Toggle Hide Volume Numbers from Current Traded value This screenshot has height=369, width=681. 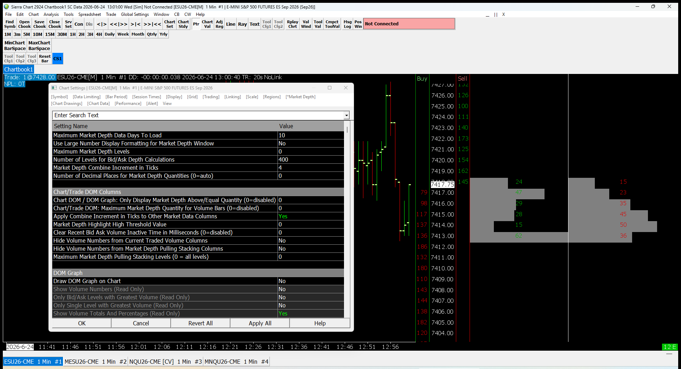tap(311, 240)
